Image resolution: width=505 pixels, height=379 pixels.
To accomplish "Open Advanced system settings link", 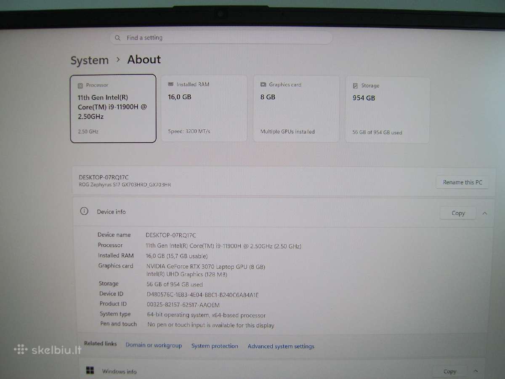I will tap(281, 347).
